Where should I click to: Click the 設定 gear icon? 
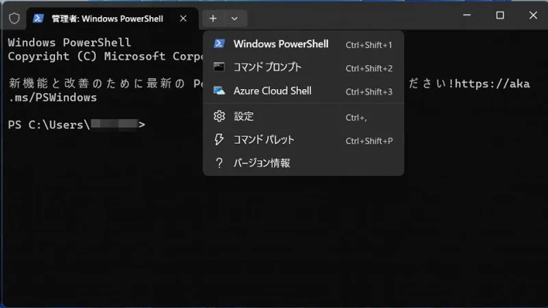219,116
